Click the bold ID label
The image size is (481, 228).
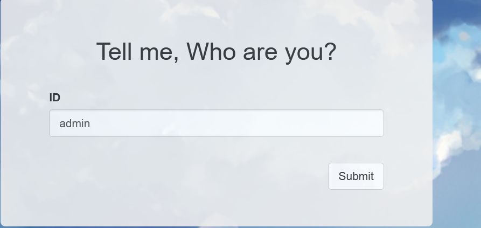(x=54, y=98)
